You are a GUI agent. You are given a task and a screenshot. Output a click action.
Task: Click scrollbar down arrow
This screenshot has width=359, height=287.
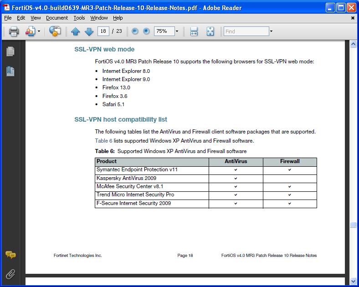pyautogui.click(x=353, y=281)
